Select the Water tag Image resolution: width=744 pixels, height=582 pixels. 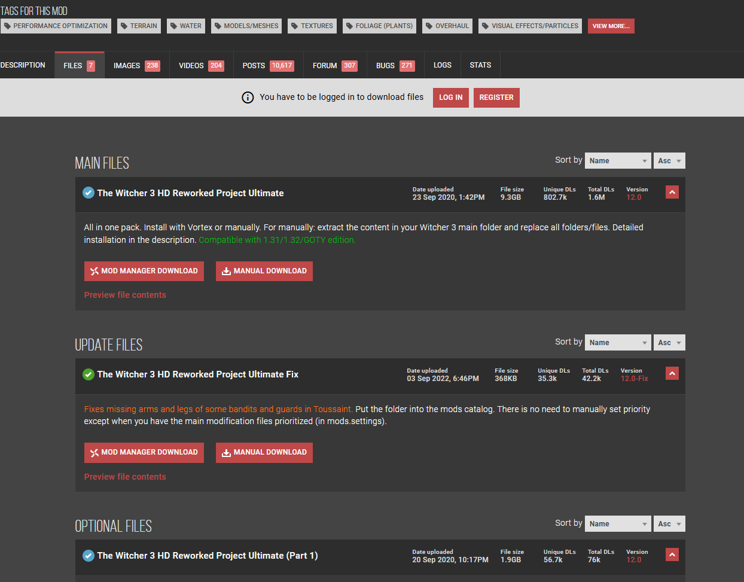coord(186,26)
